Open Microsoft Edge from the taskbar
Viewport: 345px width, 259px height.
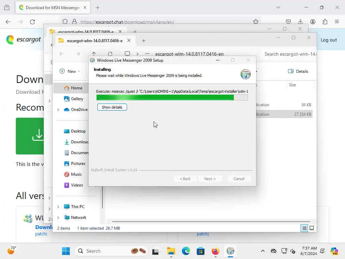[186, 251]
